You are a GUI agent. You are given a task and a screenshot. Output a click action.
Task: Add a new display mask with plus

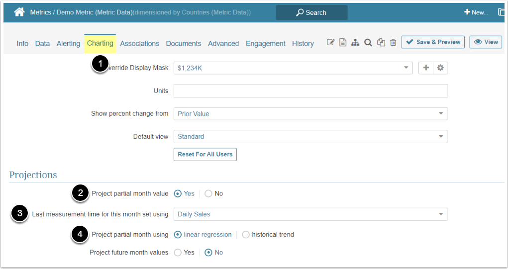426,68
